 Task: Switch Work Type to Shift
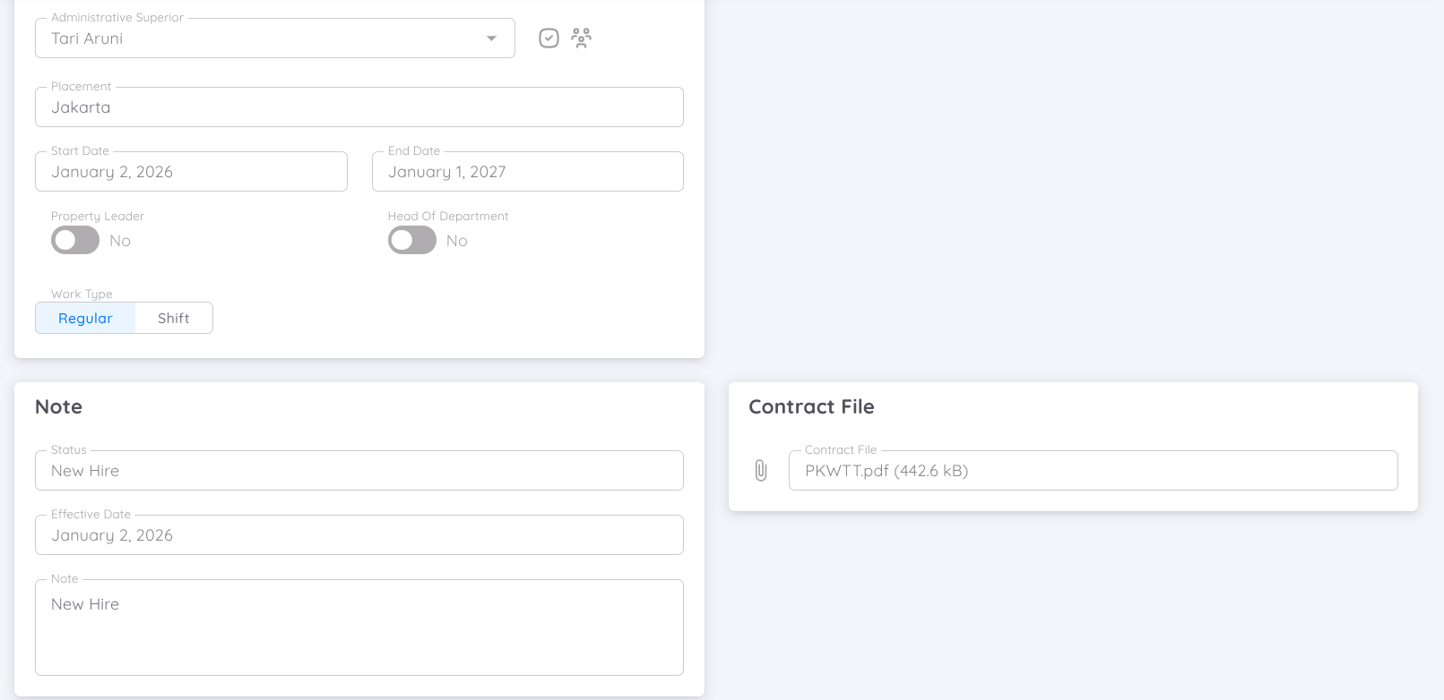173,318
